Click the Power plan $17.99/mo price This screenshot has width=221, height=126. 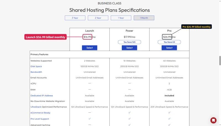click(129, 37)
